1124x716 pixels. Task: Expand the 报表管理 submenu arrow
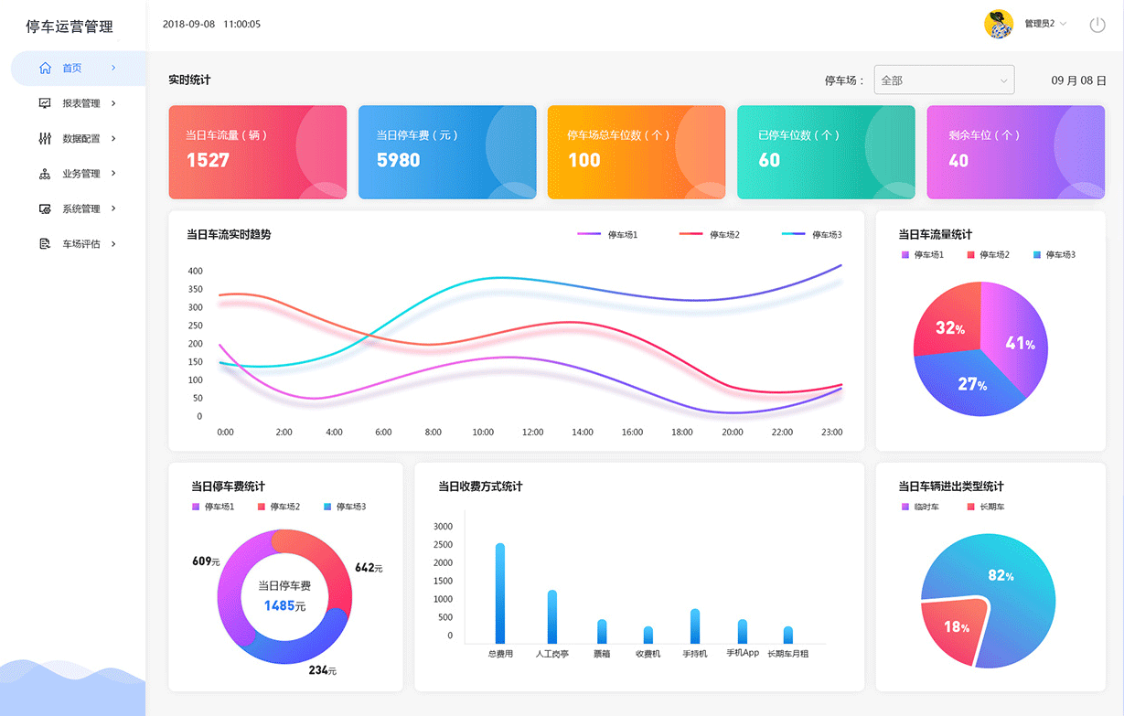pyautogui.click(x=113, y=103)
